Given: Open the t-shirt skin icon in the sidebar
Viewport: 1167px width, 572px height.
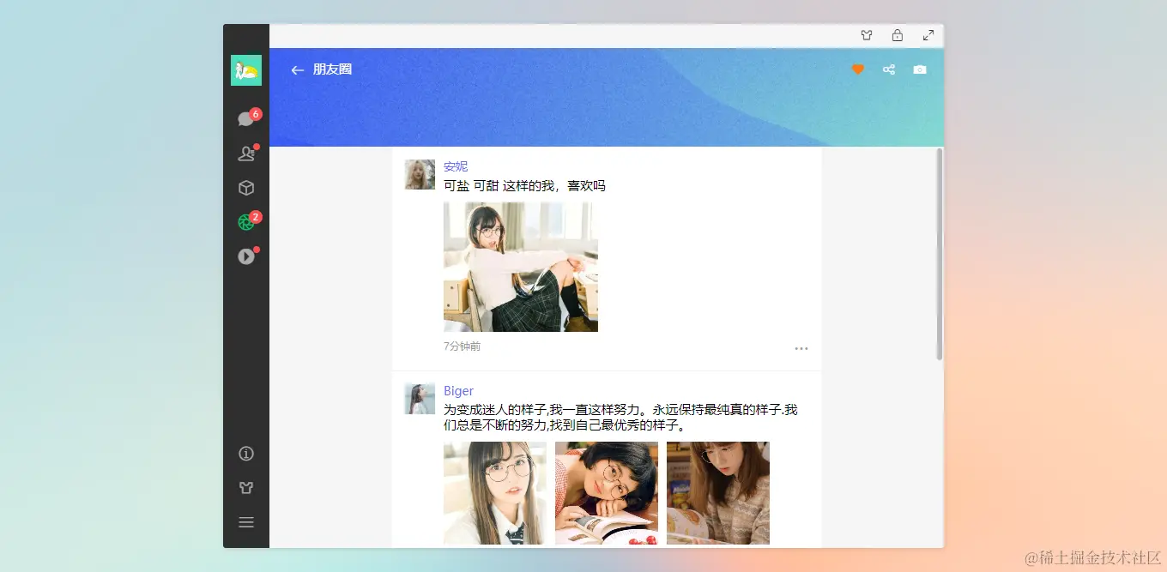Looking at the screenshot, I should click(246, 487).
